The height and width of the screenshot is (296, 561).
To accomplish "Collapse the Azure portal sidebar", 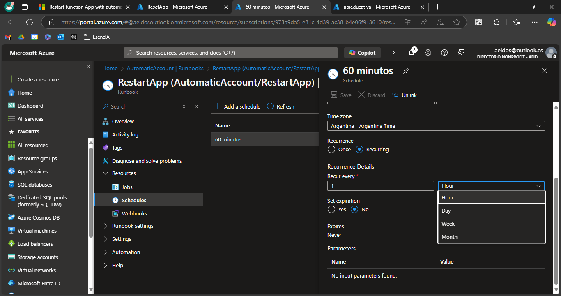I will (x=88, y=67).
